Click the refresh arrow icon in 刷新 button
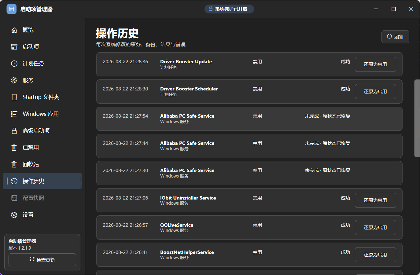 coord(389,36)
